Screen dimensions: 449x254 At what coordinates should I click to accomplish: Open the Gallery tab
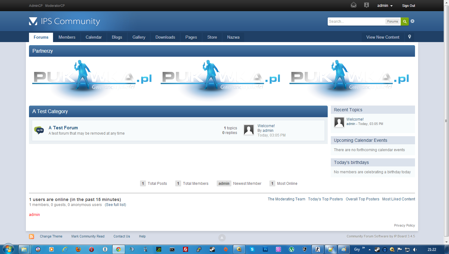coord(139,37)
